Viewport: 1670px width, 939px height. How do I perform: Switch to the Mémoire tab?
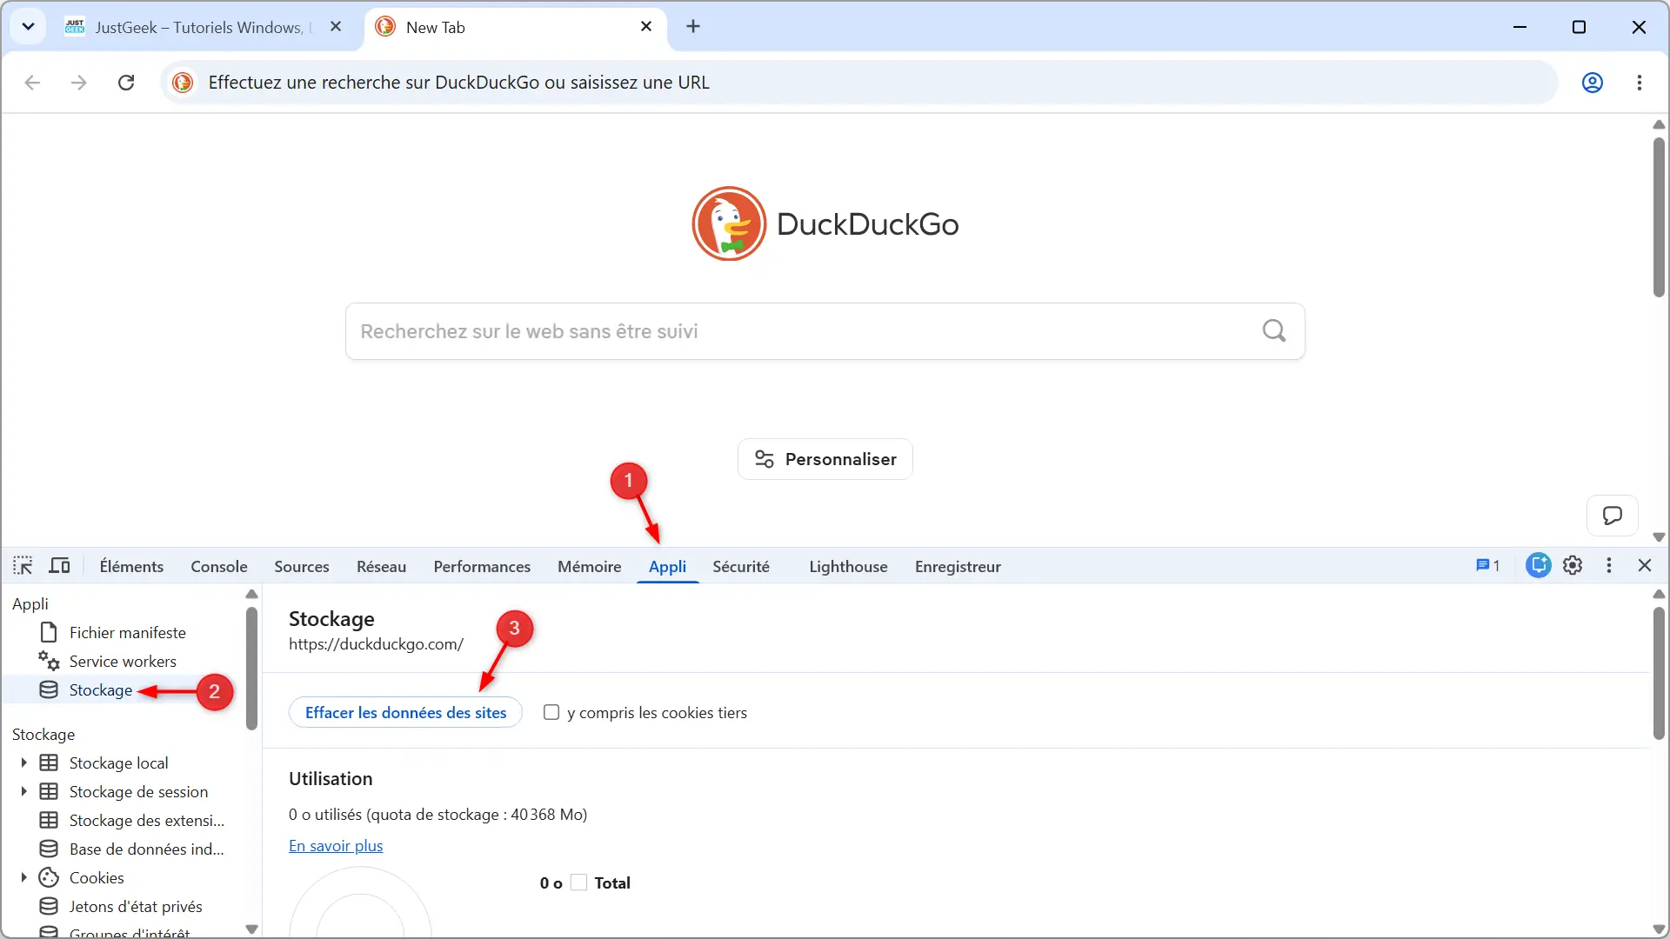589,566
